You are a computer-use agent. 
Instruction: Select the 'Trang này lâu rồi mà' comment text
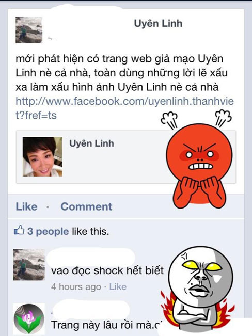click(106, 325)
